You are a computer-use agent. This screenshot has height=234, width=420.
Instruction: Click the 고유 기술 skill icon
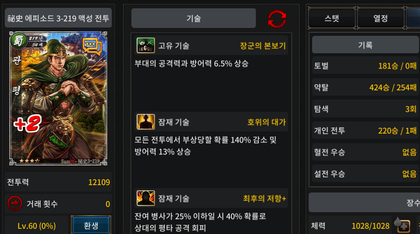[146, 45]
